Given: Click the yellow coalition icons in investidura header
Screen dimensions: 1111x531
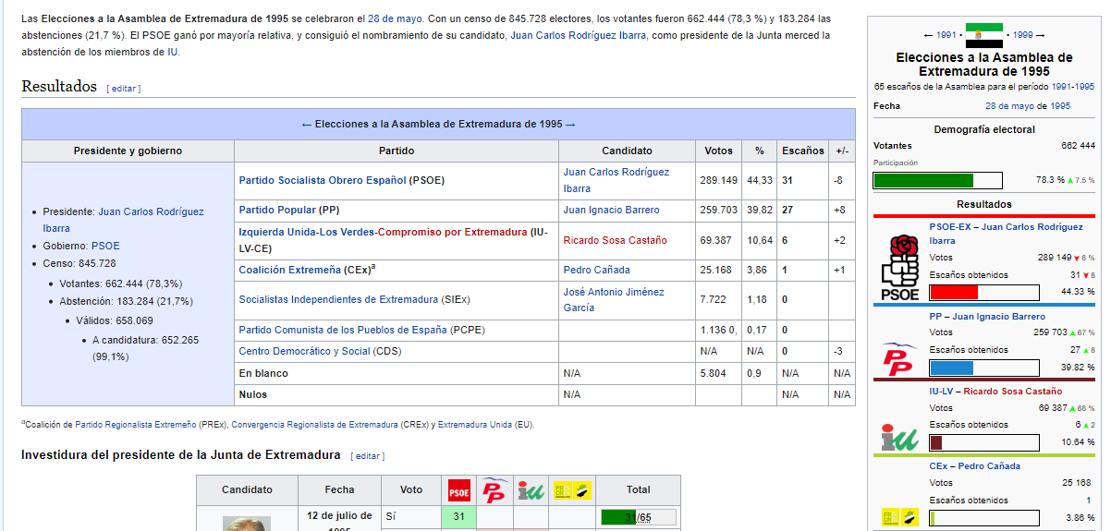Looking at the screenshot, I should click(x=572, y=490).
